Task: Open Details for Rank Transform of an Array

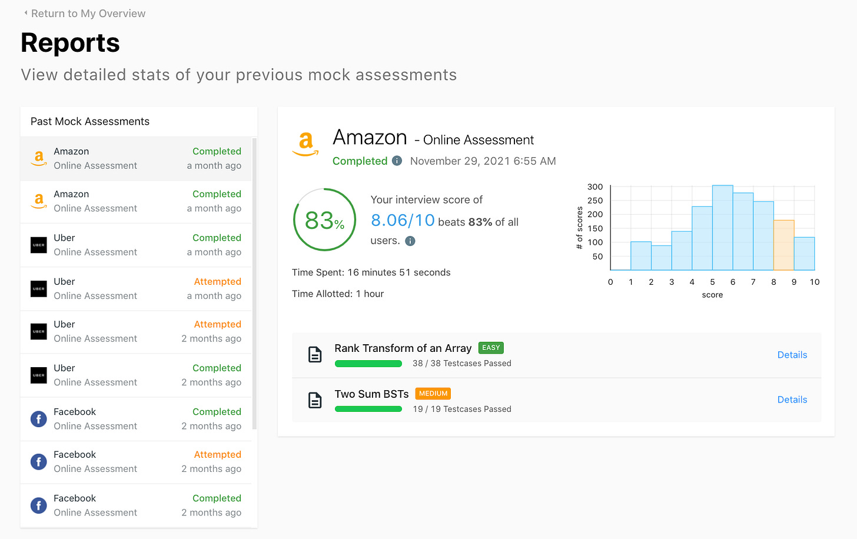Action: (792, 355)
